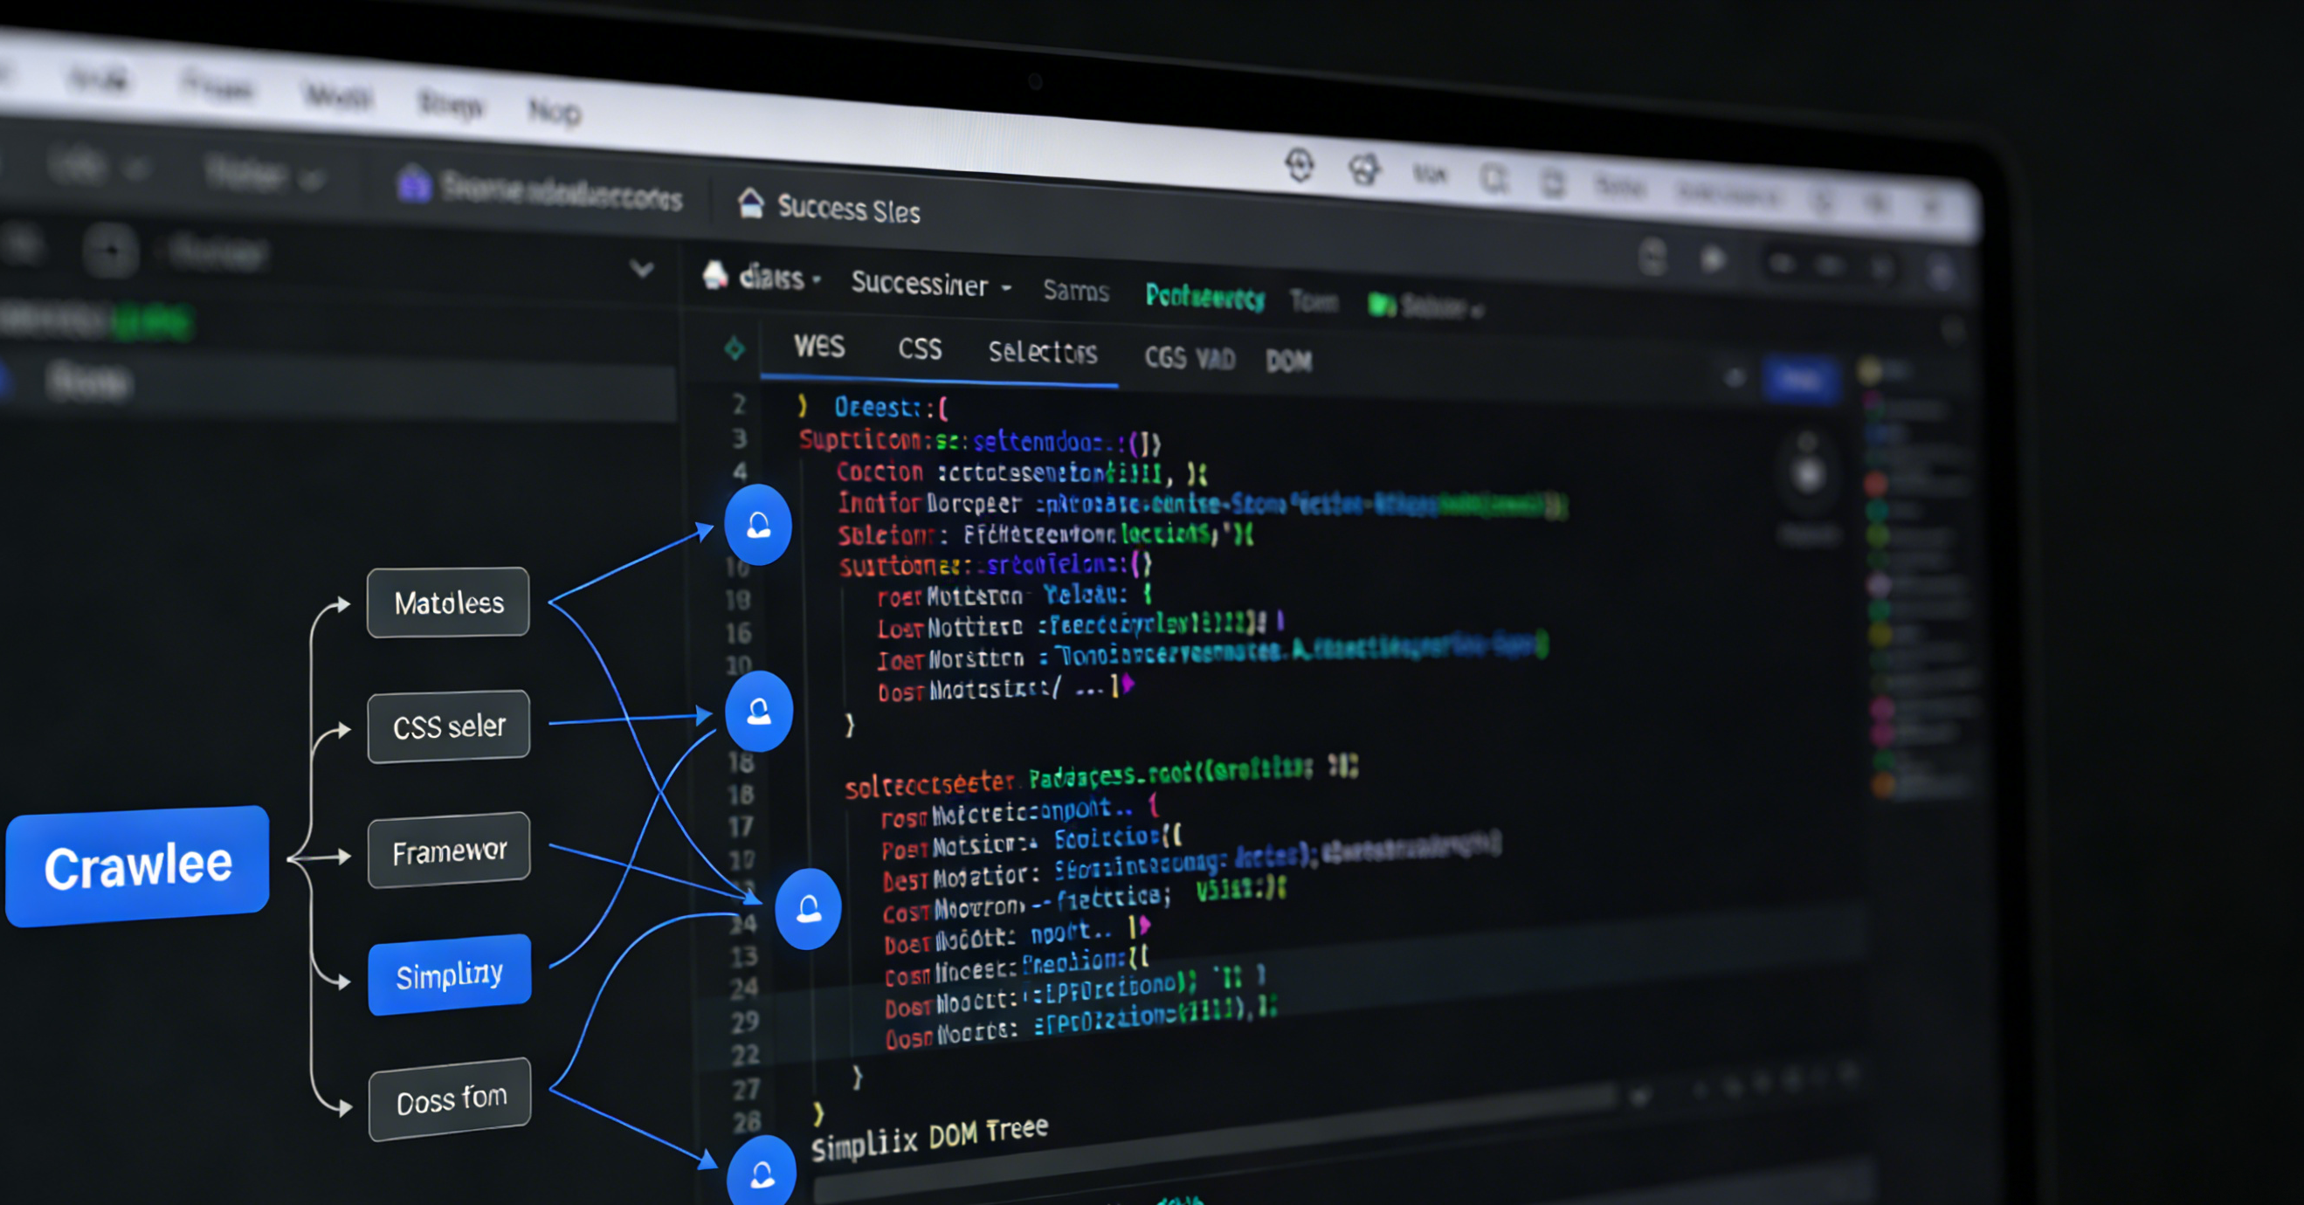The image size is (2304, 1205).
Task: Switch to the CSS tab
Action: (x=920, y=348)
